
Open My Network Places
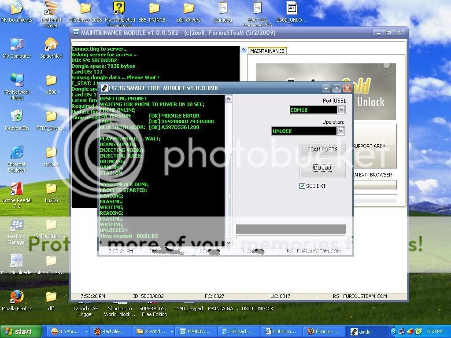[x=17, y=86]
